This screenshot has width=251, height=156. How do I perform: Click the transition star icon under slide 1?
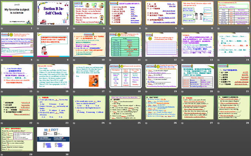(x=2, y=28)
